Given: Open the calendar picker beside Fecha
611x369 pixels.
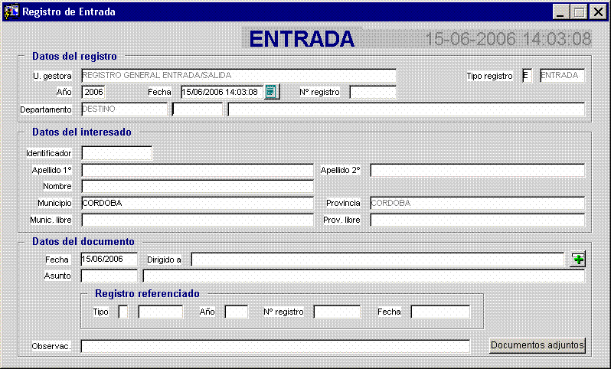Looking at the screenshot, I should pyautogui.click(x=272, y=93).
